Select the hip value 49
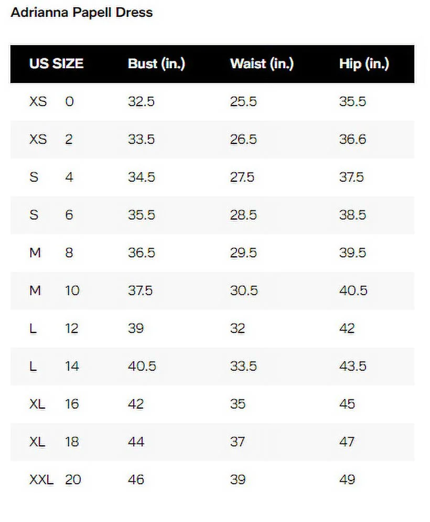The image size is (430, 522). tap(347, 479)
